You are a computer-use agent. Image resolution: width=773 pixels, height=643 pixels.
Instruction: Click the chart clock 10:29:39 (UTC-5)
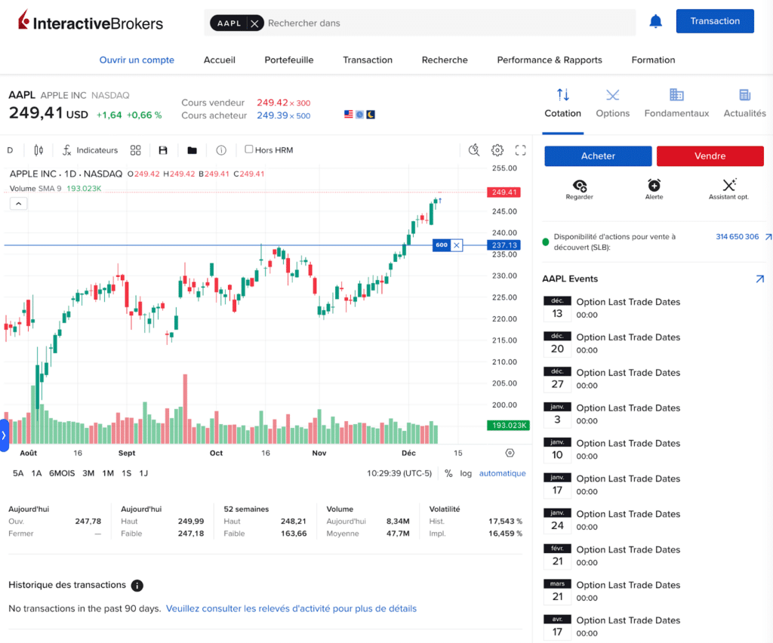click(x=399, y=473)
